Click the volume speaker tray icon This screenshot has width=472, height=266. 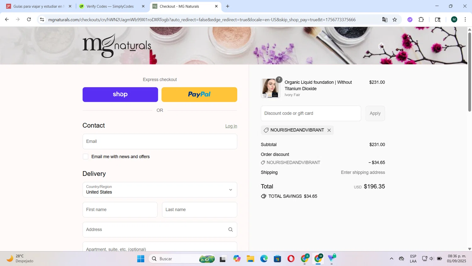432,259
